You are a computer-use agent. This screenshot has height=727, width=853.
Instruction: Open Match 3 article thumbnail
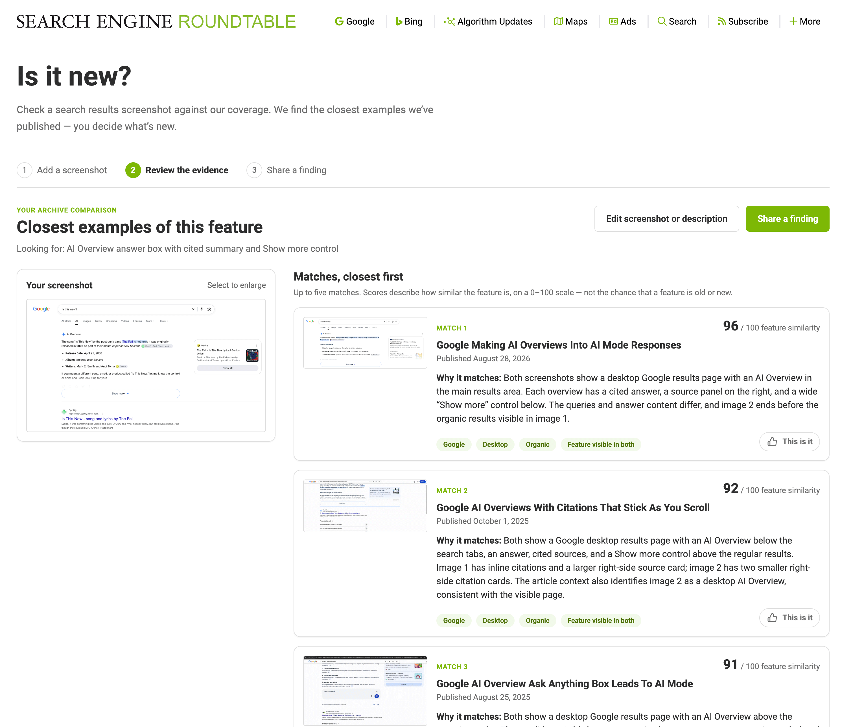(365, 690)
